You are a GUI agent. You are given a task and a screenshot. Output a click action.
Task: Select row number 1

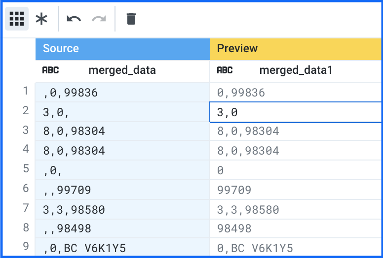pos(25,91)
